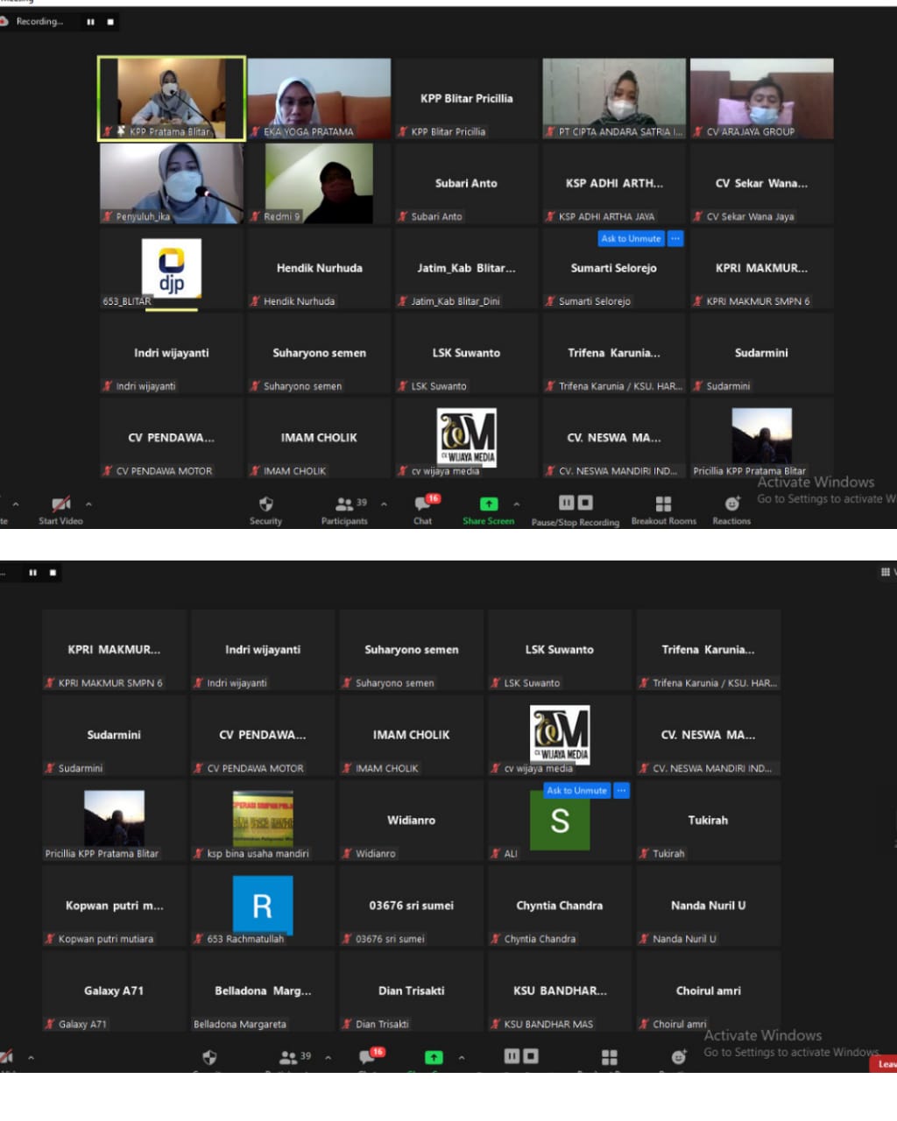
Task: Pause recording beside the Recording... indicator
Action: pyautogui.click(x=90, y=22)
